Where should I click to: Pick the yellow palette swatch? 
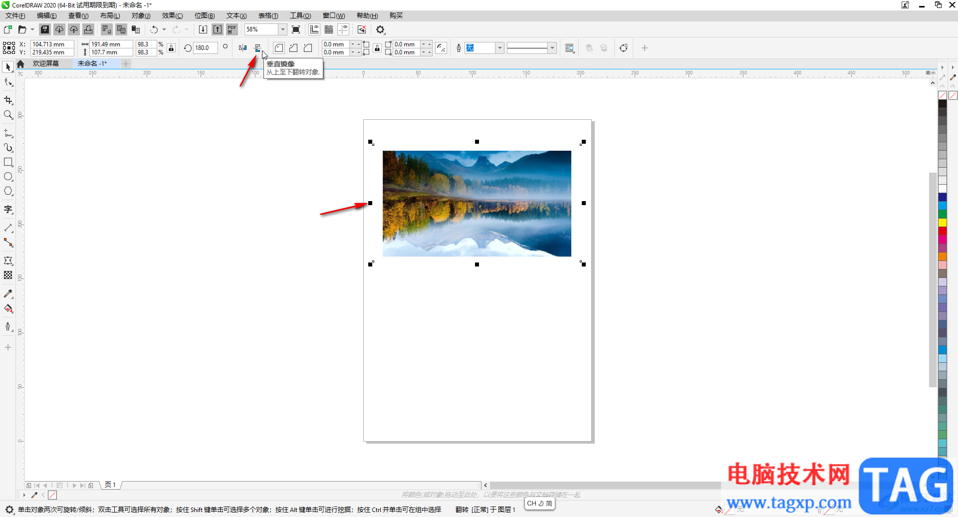(x=943, y=222)
